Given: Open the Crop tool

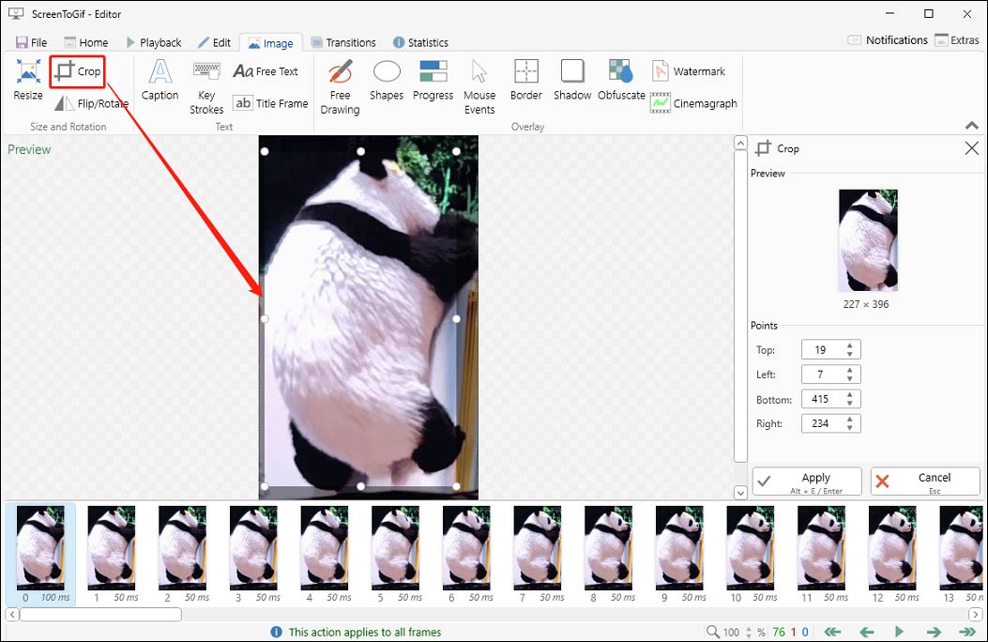Looking at the screenshot, I should point(77,70).
